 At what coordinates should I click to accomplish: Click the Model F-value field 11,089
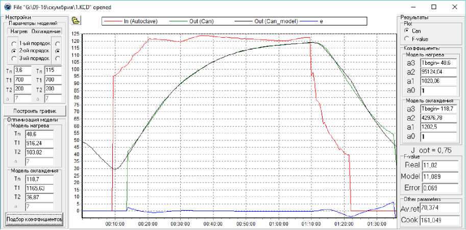pos(440,177)
